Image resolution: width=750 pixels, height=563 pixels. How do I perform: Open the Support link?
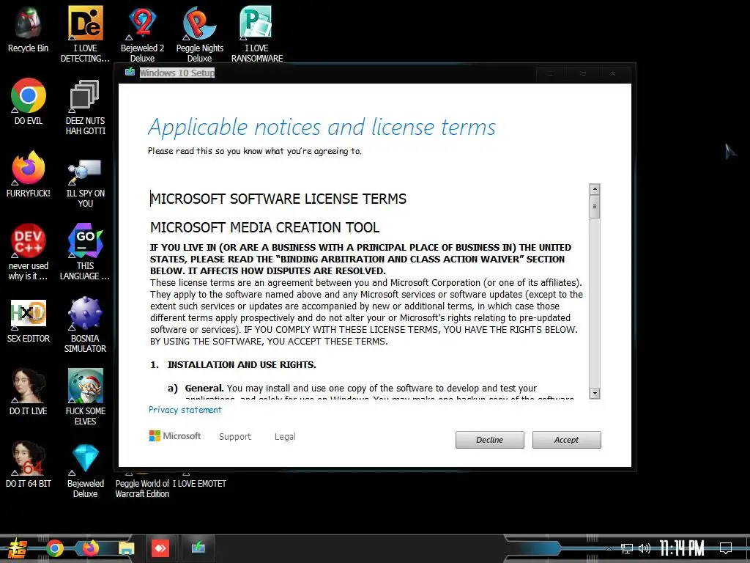235,437
